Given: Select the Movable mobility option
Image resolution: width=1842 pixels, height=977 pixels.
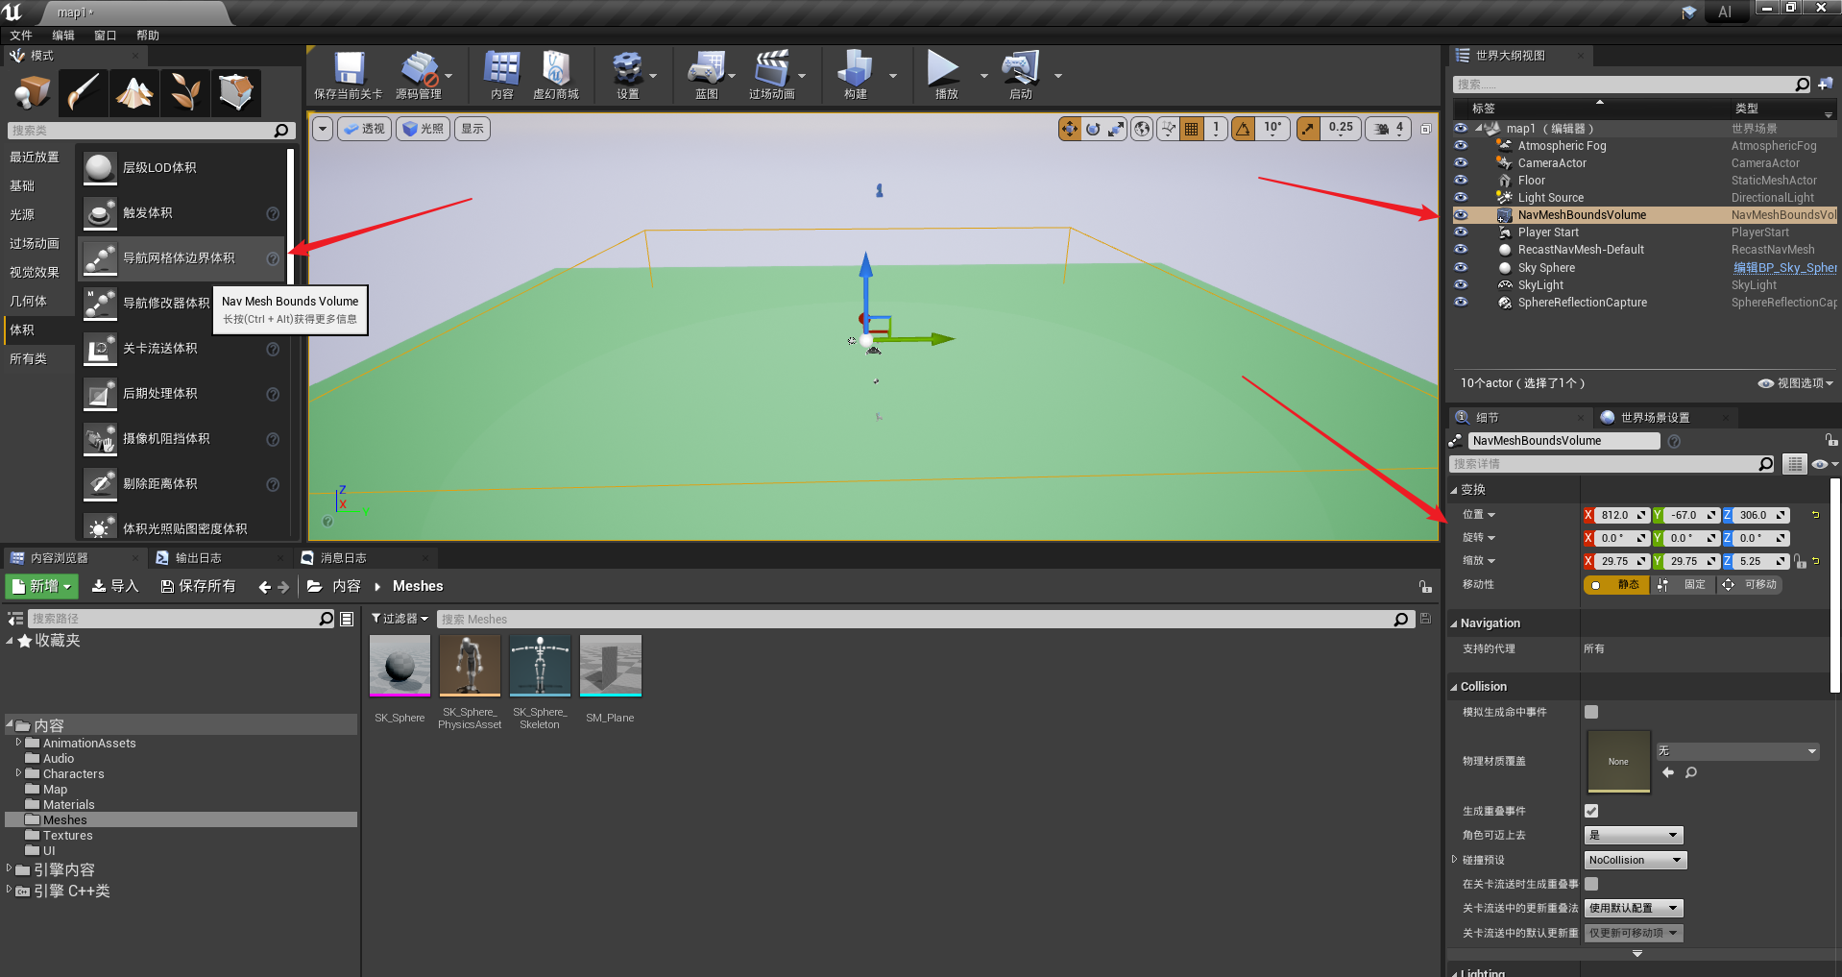Looking at the screenshot, I should [1752, 584].
